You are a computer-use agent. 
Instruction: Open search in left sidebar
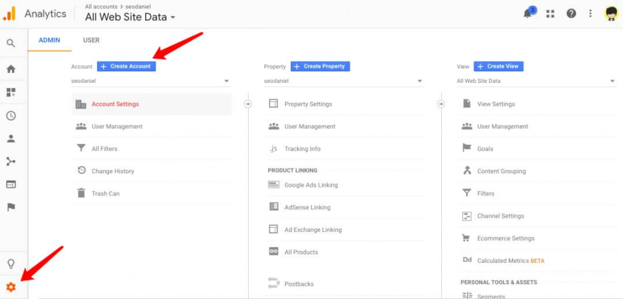(x=11, y=43)
